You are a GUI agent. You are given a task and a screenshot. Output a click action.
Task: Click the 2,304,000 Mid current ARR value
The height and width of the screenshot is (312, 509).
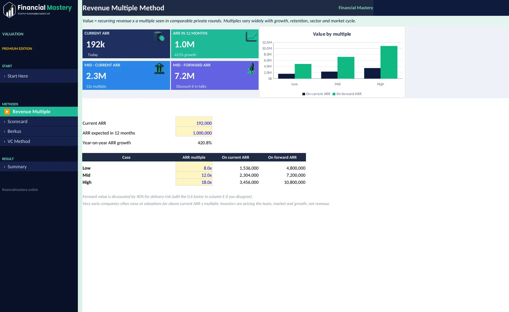pyautogui.click(x=249, y=175)
